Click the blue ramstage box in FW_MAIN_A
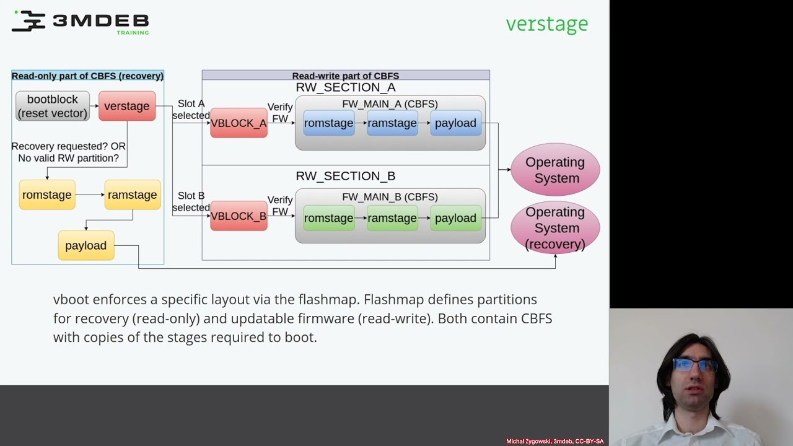 (392, 123)
